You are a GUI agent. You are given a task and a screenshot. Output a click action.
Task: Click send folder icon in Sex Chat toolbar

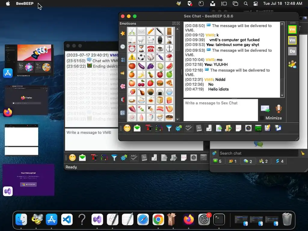(x=229, y=128)
